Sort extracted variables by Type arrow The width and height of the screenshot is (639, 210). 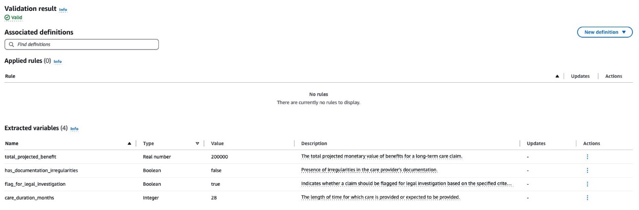click(197, 144)
